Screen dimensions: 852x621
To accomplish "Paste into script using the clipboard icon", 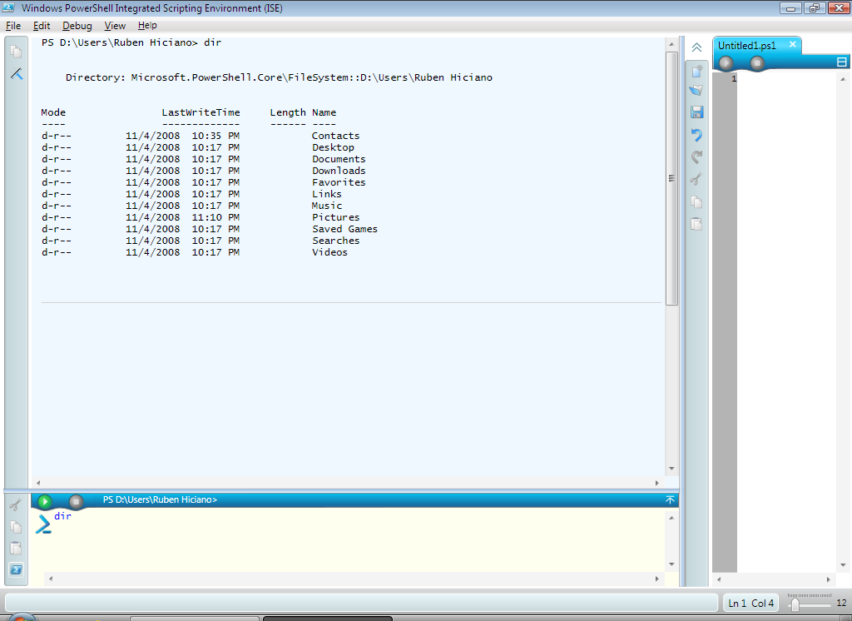I will click(x=696, y=223).
